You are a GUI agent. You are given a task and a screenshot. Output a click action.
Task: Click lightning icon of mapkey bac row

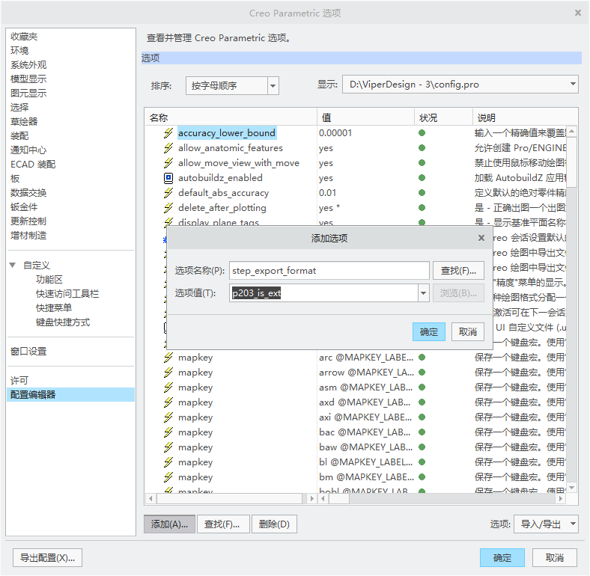(168, 432)
